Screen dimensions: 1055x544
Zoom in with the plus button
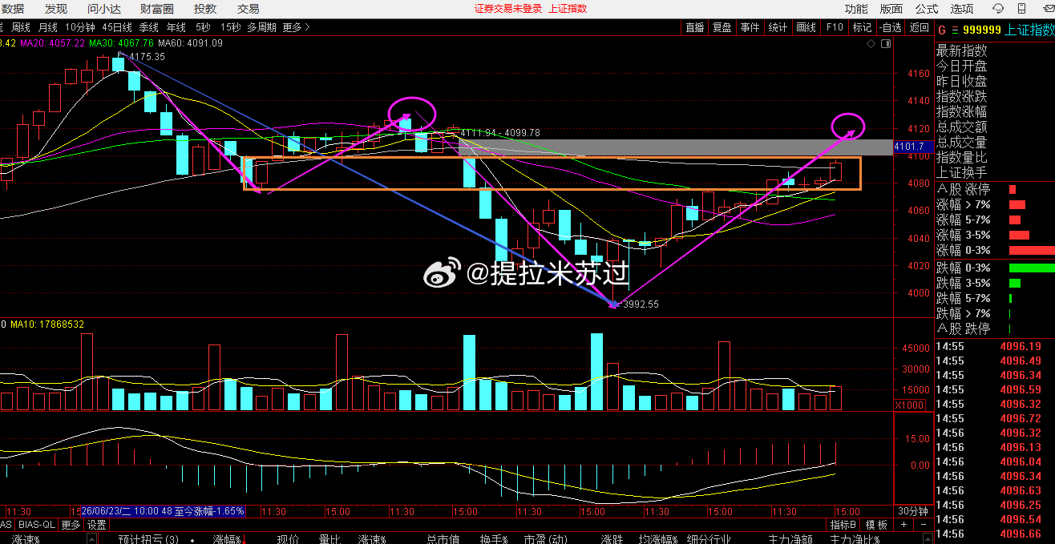[x=904, y=525]
